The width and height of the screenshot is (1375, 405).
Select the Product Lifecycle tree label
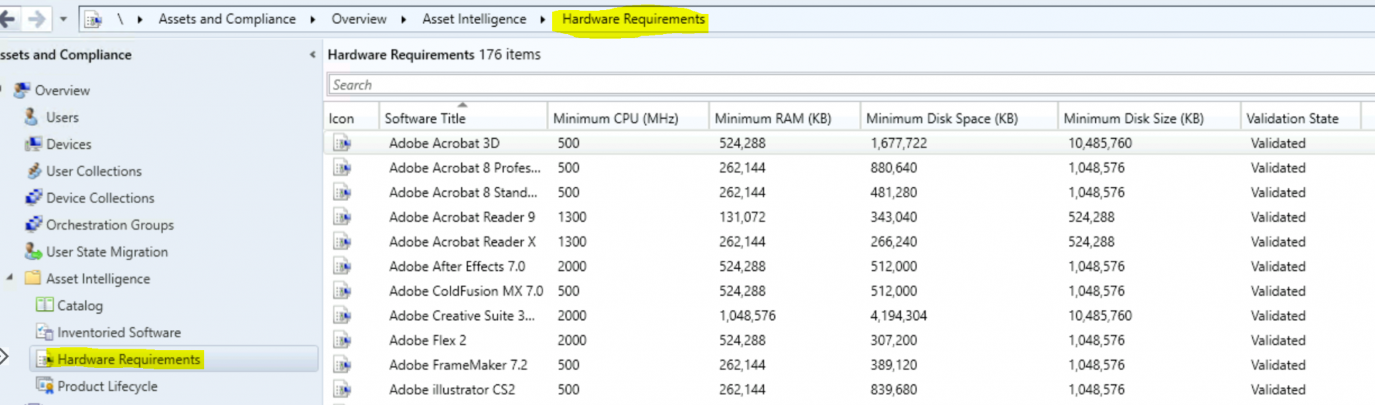[x=107, y=386]
